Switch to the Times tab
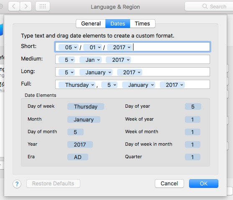The height and width of the screenshot is (200, 233). [142, 23]
